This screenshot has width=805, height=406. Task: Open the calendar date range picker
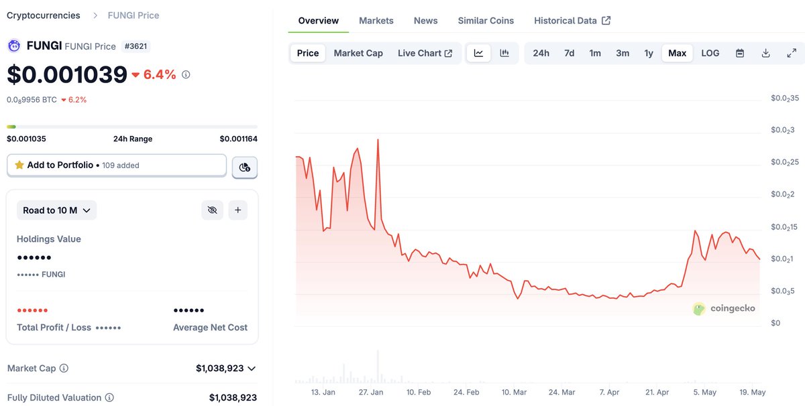740,53
